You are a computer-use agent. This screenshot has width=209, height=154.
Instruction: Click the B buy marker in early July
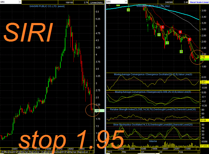tap(167, 43)
